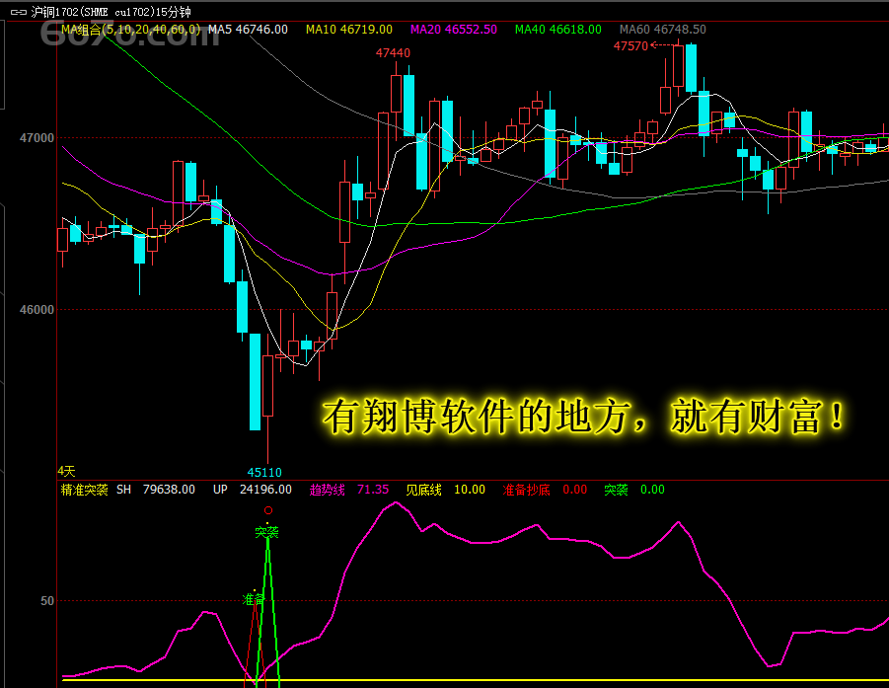Click the 47000 price axis label
This screenshot has width=889, height=688.
pos(37,138)
